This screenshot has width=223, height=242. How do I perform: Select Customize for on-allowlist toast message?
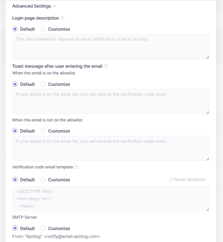tap(43, 84)
